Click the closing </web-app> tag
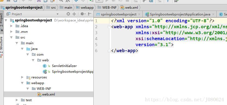The image size is (227, 105). (x=125, y=51)
